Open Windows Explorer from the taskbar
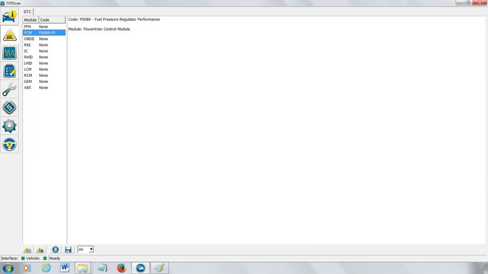The height and width of the screenshot is (274, 488). [x=83, y=268]
